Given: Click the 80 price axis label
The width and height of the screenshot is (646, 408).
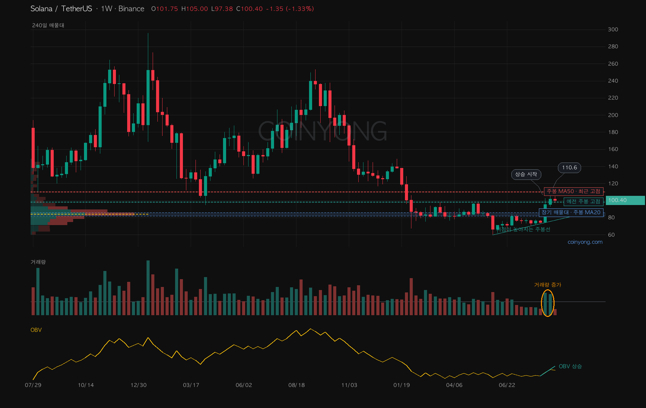Looking at the screenshot, I should click(611, 218).
